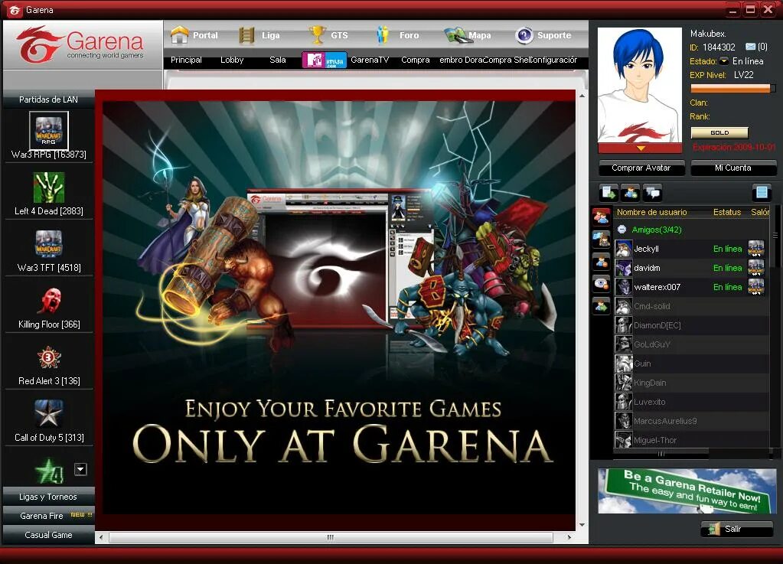
Task: Sort by Nombre de usuario column header
Action: pyautogui.click(x=651, y=212)
